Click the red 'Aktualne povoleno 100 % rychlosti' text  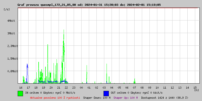55,98
